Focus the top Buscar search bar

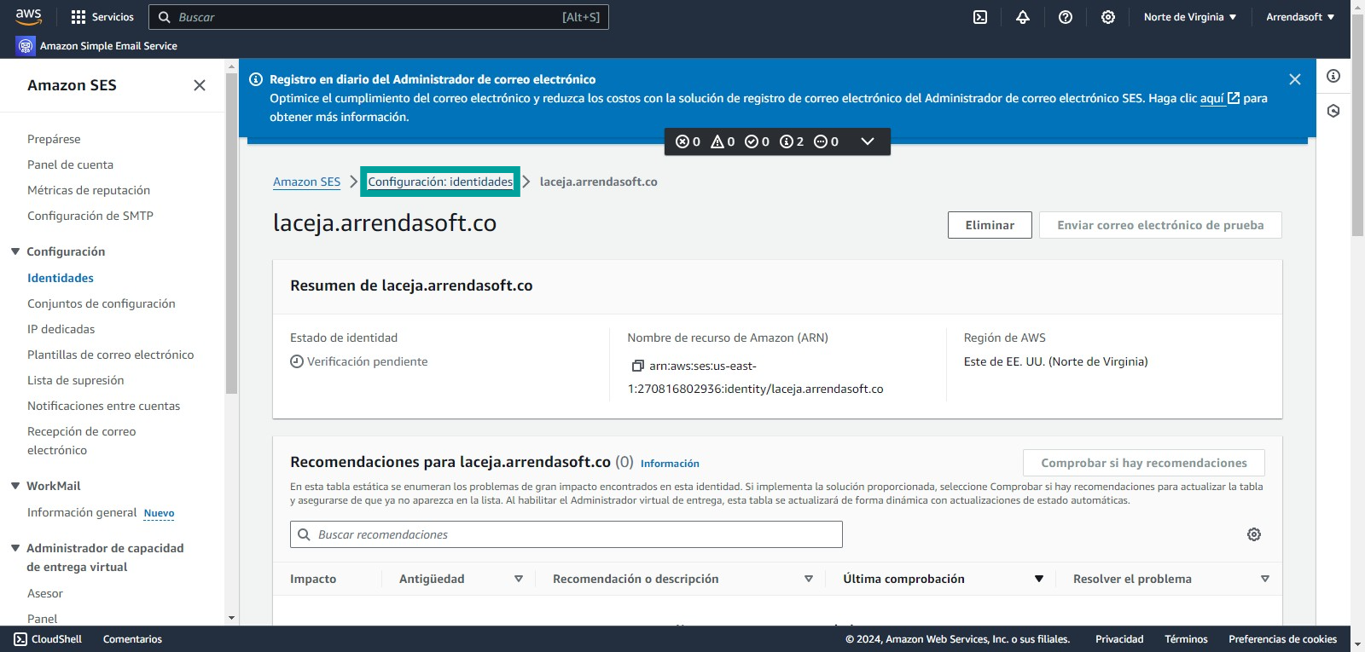379,17
